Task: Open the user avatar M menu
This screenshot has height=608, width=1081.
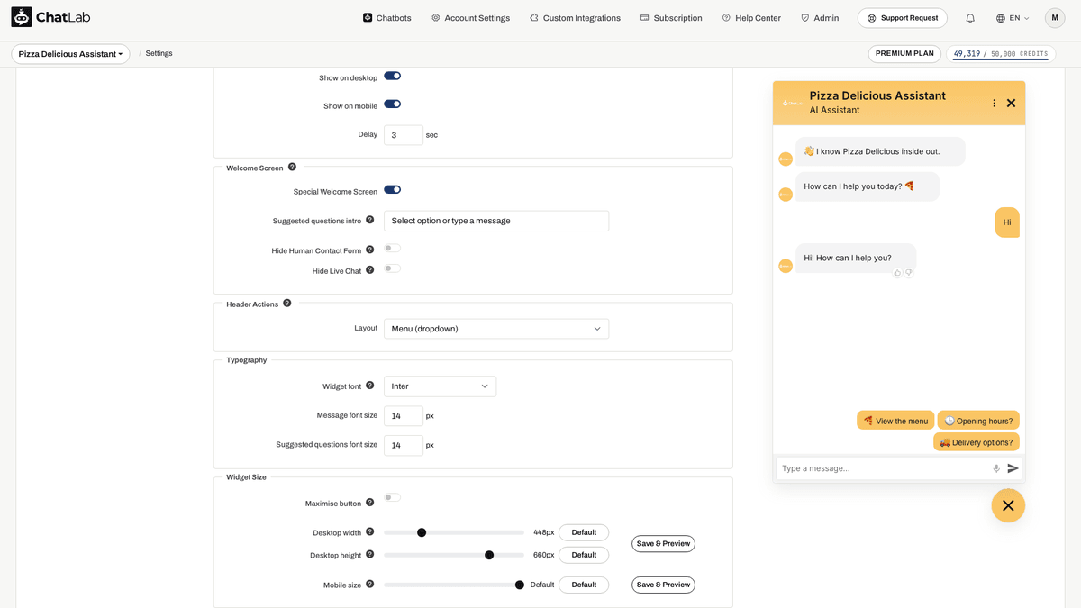Action: point(1055,18)
